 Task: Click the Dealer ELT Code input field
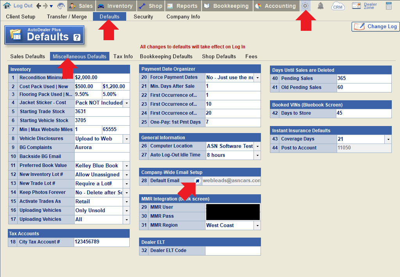[x=233, y=251]
